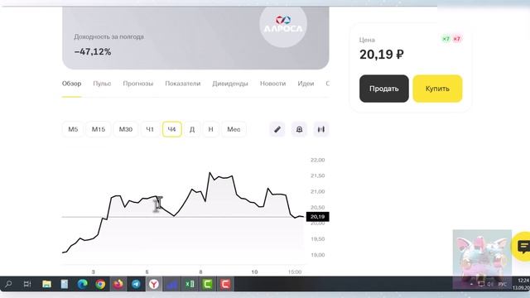Select the M5 timeframe
Image resolution: width=530 pixels, height=298 pixels.
tap(73, 129)
